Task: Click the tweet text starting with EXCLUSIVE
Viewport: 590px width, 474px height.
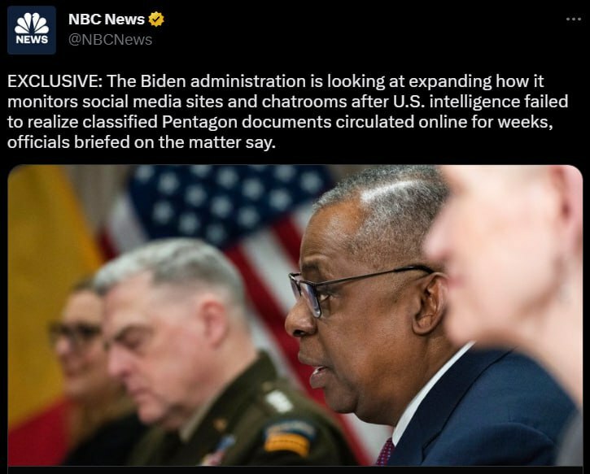Action: pyautogui.click(x=288, y=111)
